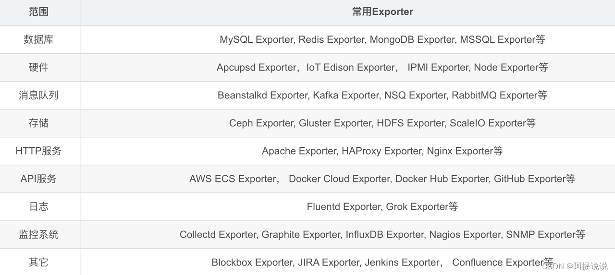
Task: Click the 其它 category cell
Action: 38,262
